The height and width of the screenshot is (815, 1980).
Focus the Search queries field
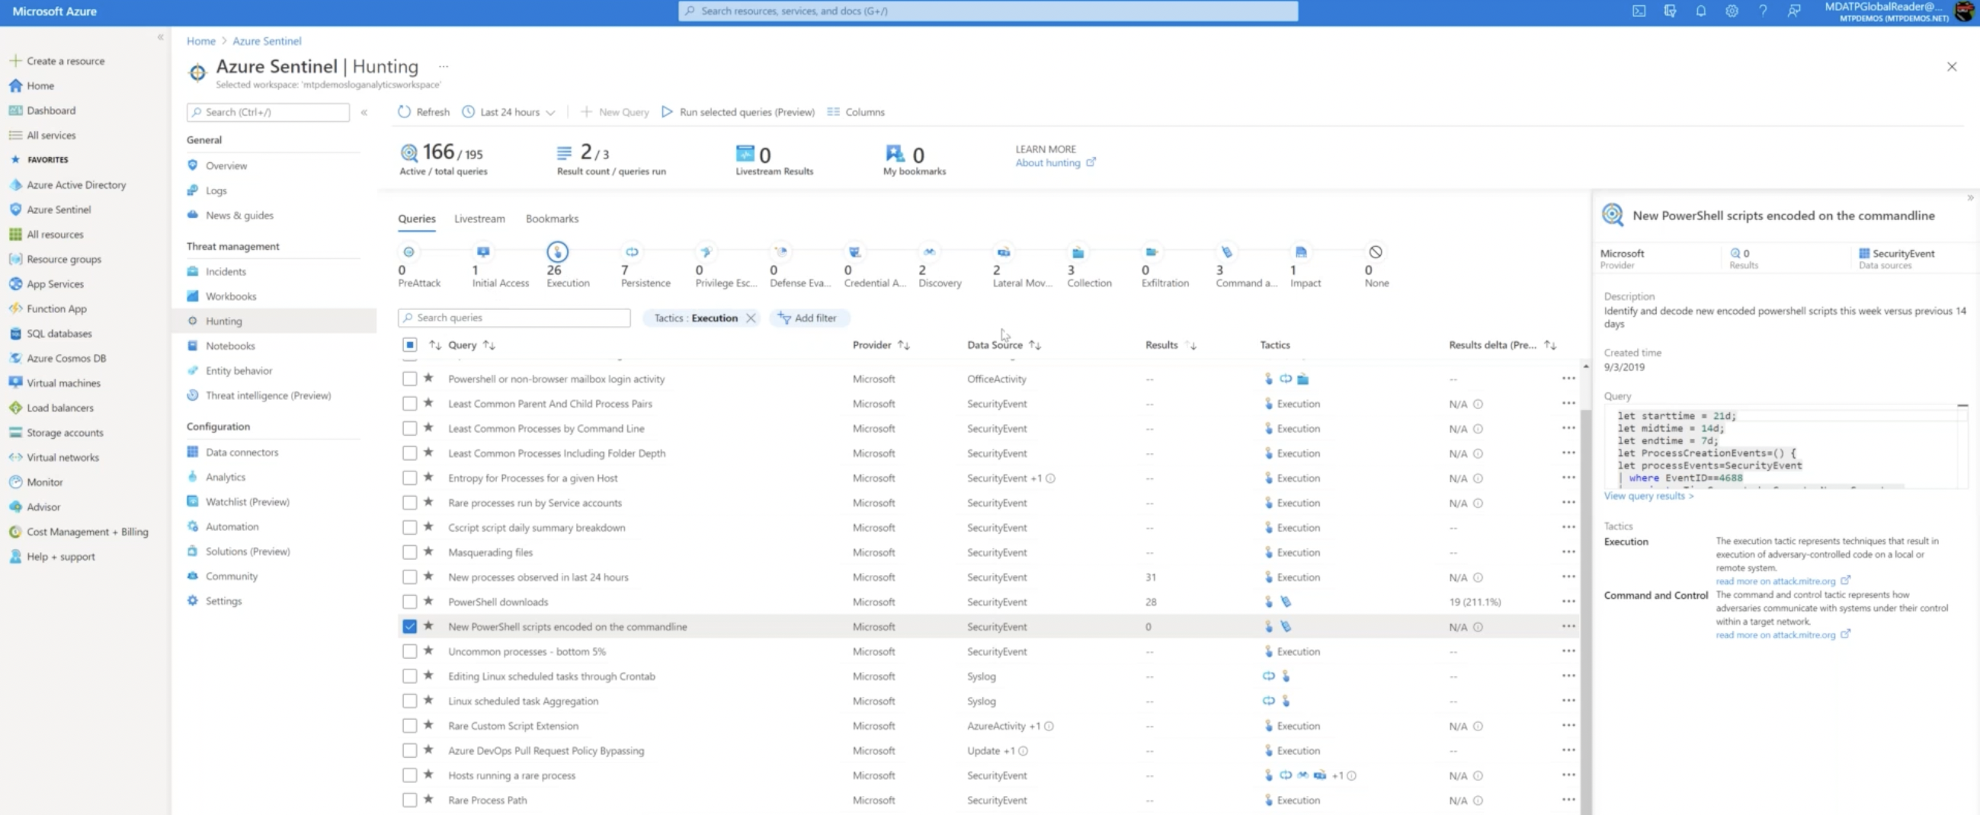click(514, 318)
